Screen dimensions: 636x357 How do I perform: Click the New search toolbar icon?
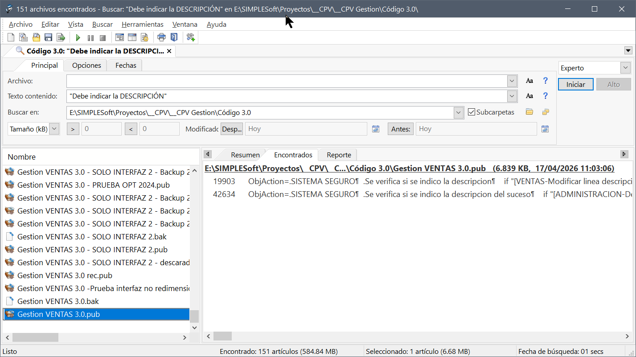coord(11,37)
